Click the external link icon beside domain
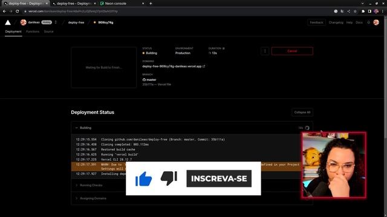Image resolution: width=387 pixels, height=217 pixels. [204, 66]
